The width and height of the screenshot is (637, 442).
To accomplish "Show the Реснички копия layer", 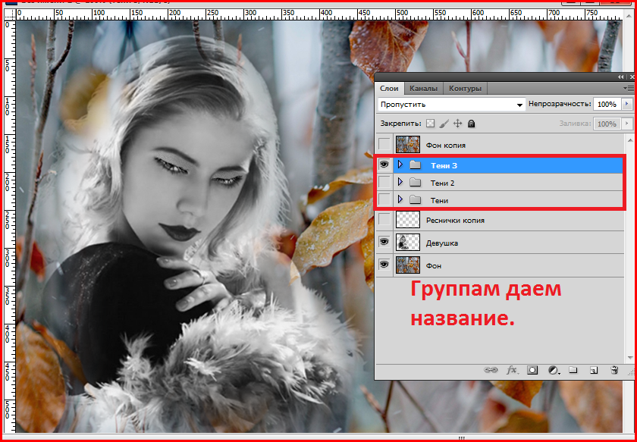I will click(384, 220).
